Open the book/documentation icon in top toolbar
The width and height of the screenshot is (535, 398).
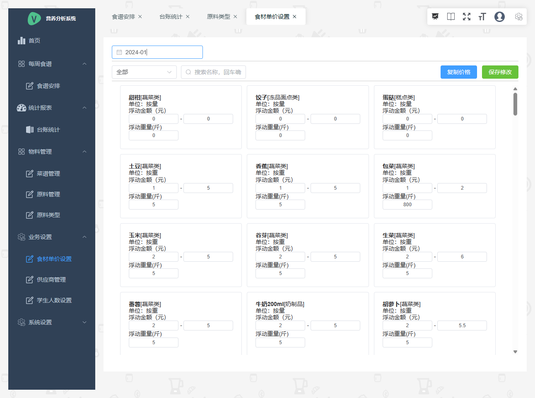point(451,17)
